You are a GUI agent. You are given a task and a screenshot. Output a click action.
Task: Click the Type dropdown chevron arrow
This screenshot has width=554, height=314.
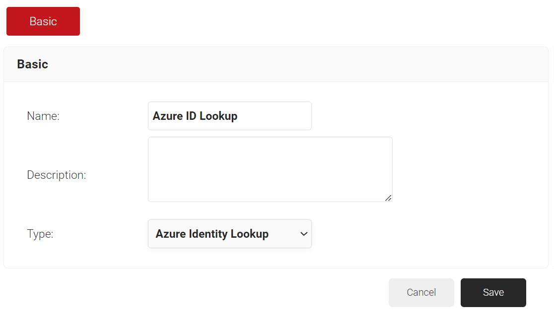304,234
